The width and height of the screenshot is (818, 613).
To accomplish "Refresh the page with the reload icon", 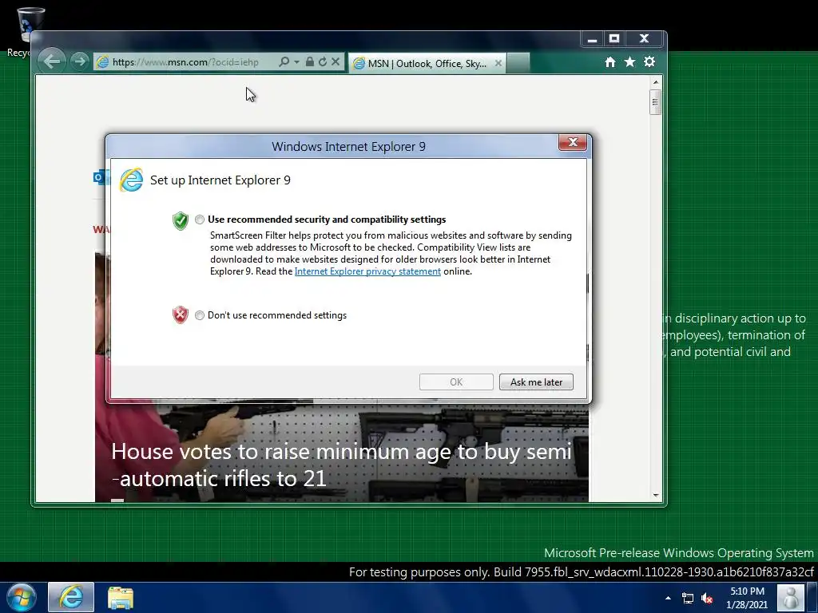I will (323, 61).
